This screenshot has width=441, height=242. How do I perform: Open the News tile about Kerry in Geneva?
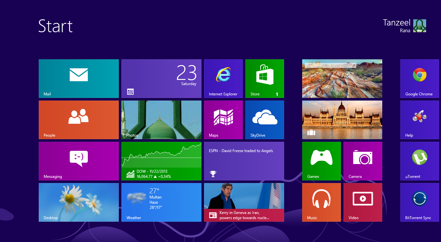click(x=244, y=202)
